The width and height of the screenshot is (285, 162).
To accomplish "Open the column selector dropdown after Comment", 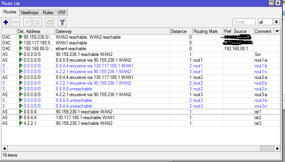I will 277,31.
